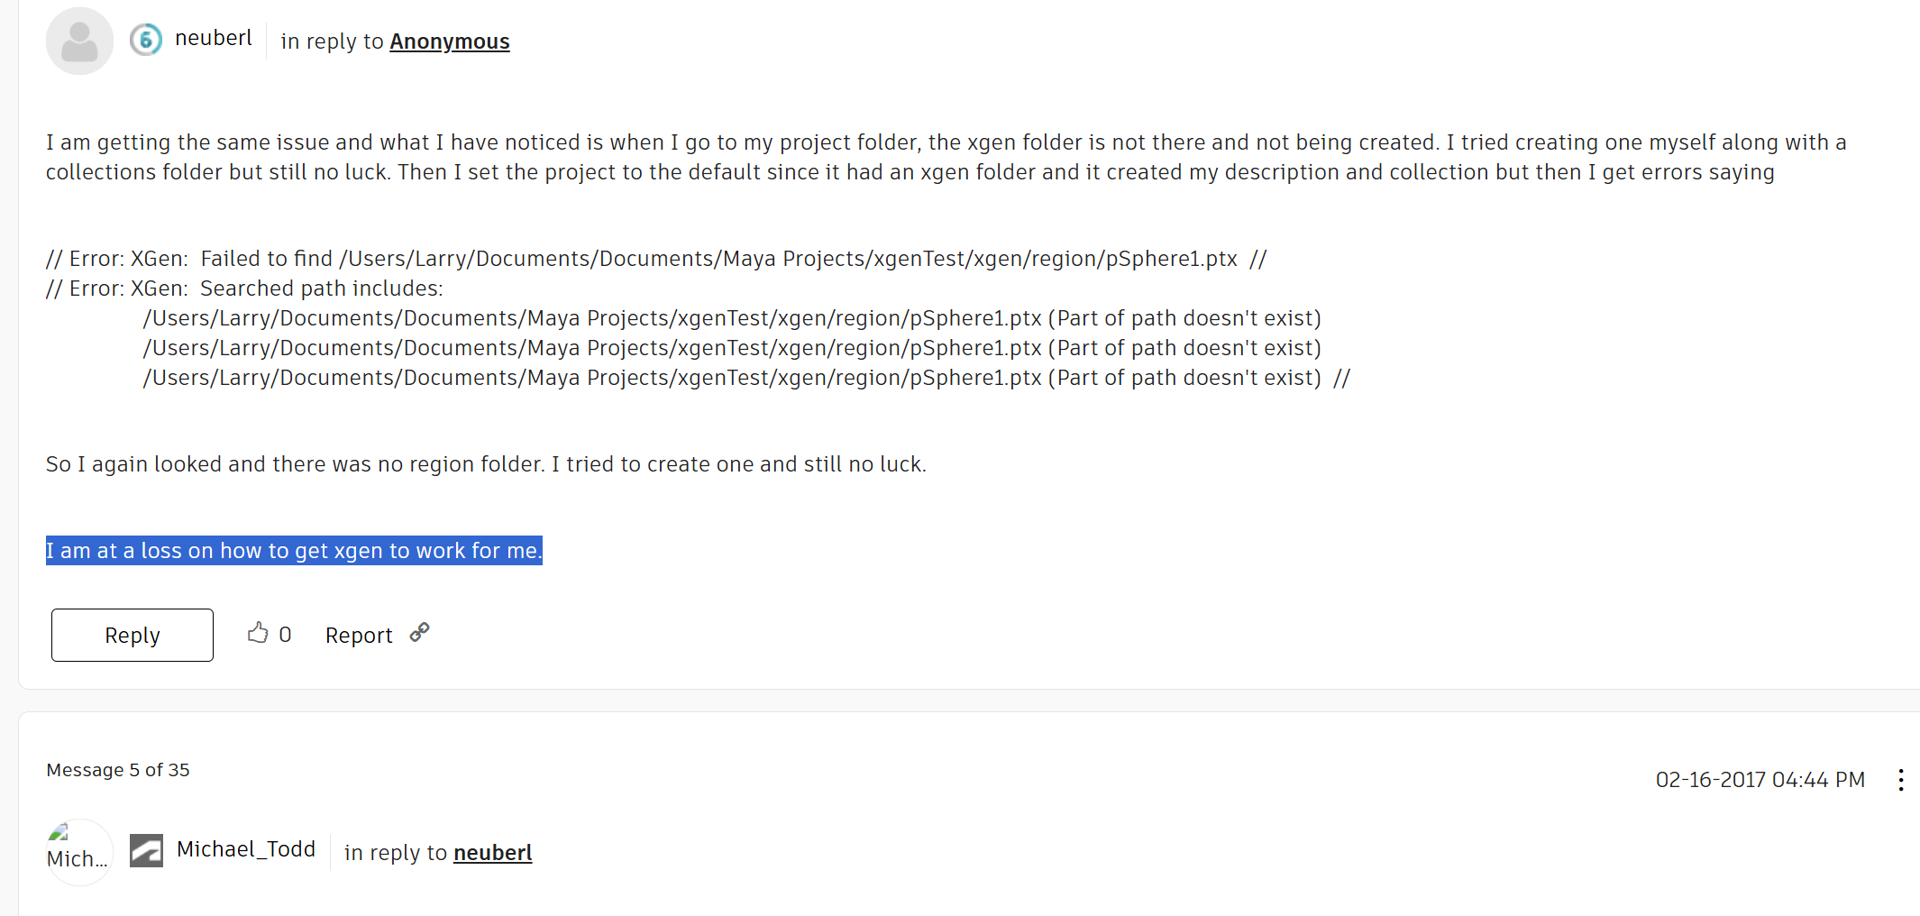Click the Message 5 of 35 label
This screenshot has width=1920, height=916.
[118, 770]
